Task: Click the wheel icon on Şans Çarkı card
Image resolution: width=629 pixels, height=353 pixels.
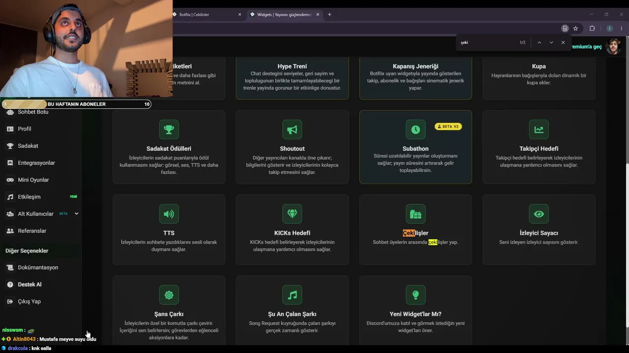Action: pos(169,295)
